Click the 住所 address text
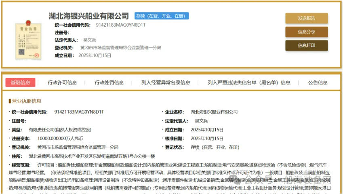Viewport: 343px width, 194px height. click(x=91, y=156)
